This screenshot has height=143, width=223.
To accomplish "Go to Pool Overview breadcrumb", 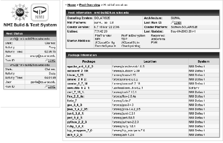I will pos(89,5).
